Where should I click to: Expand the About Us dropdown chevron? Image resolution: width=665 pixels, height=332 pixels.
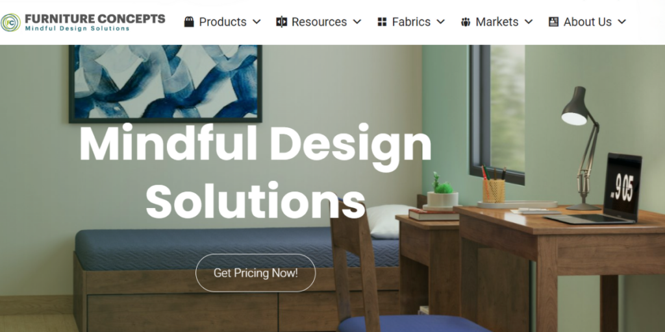[x=621, y=22]
